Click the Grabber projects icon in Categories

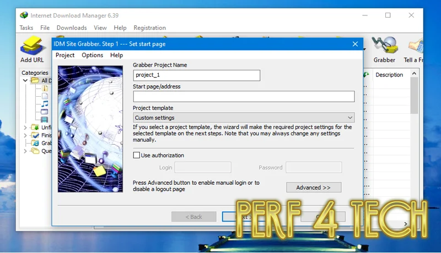[x=35, y=143]
